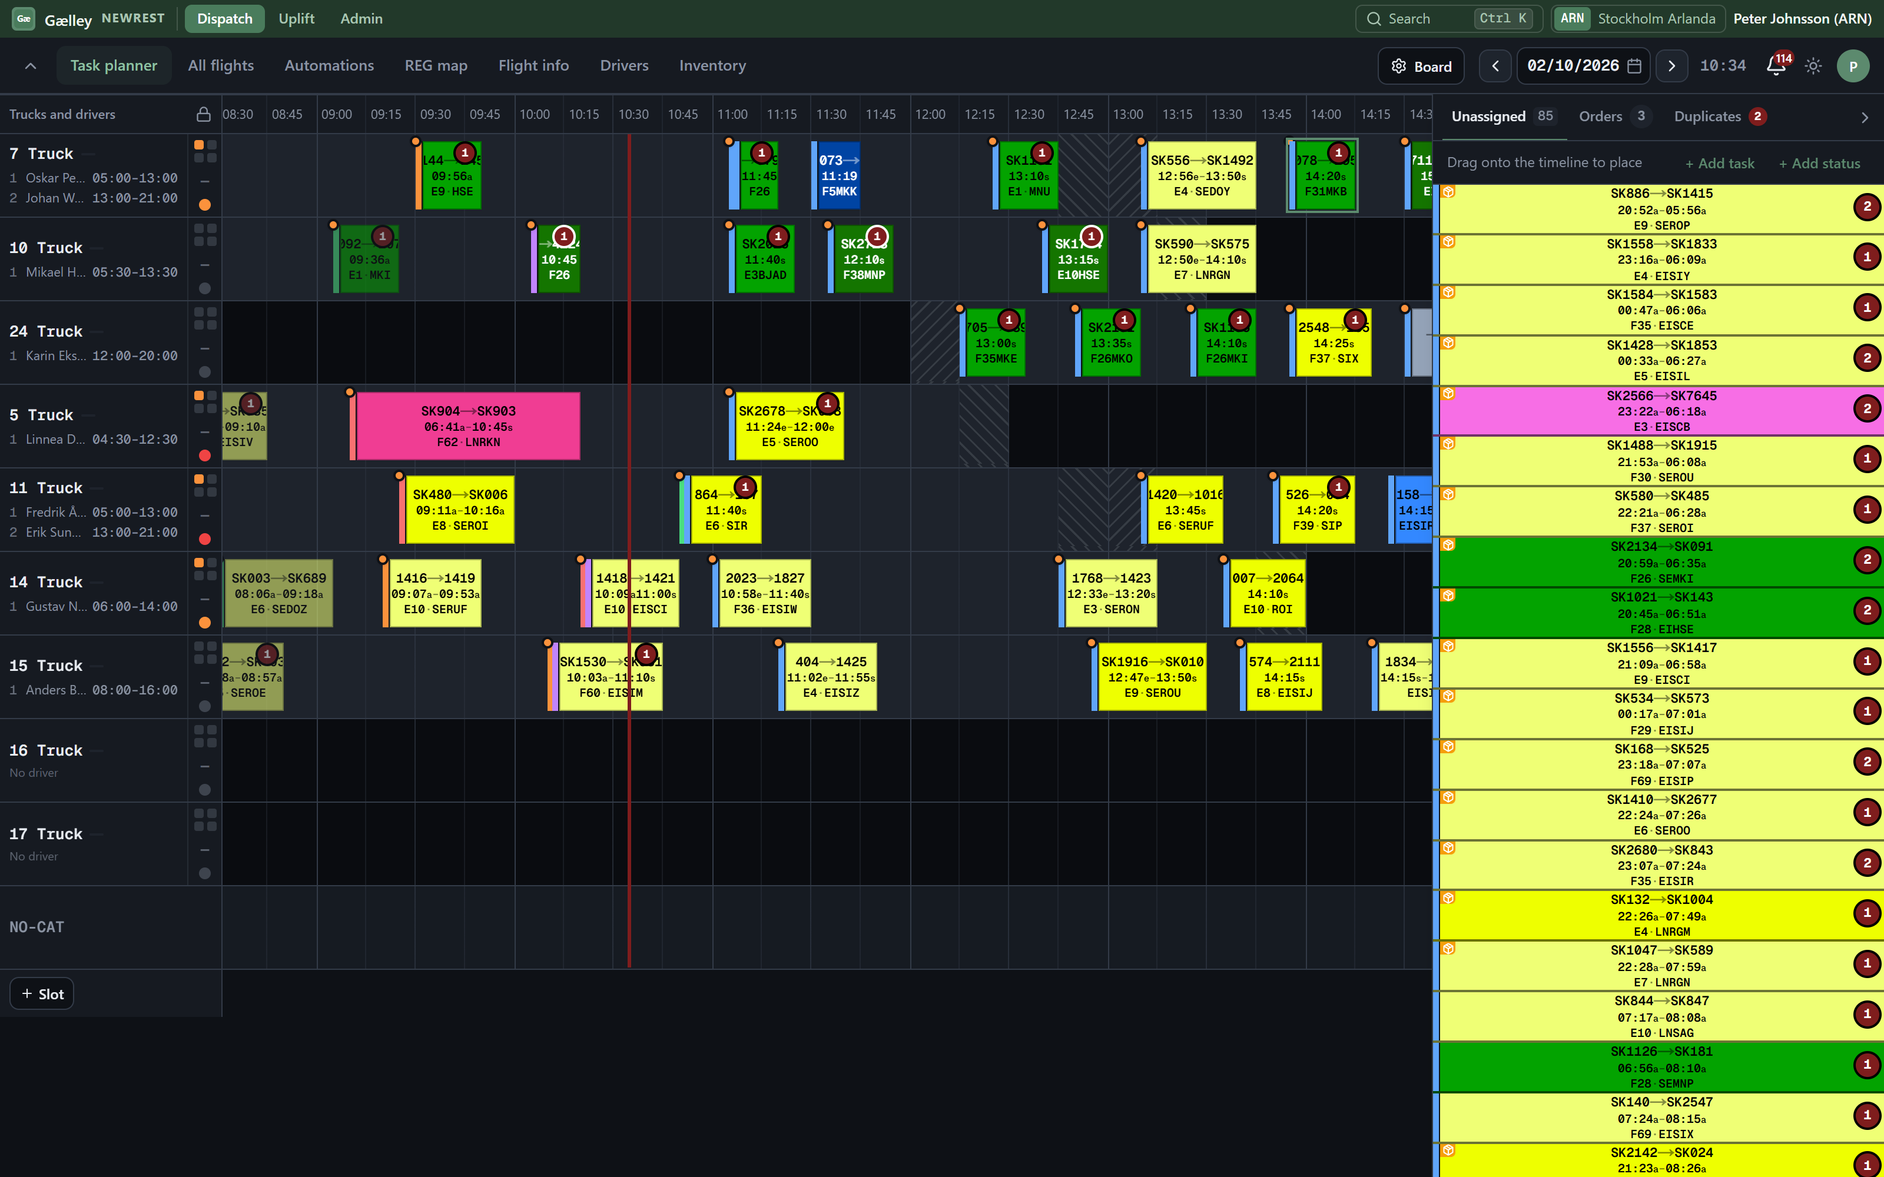Toggle the light/dark theme sun icon
Screen dimensions: 1884x1177
pos(1813,66)
